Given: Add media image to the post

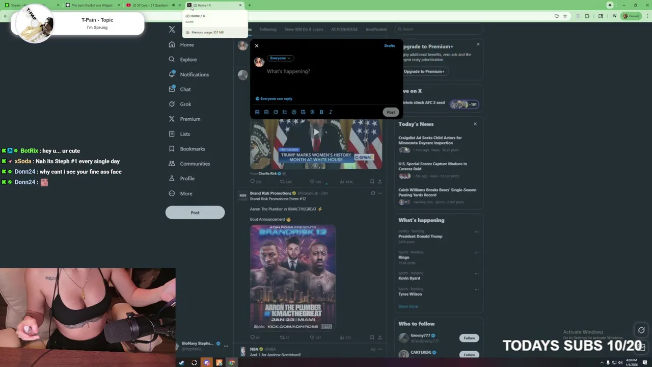Looking at the screenshot, I should [257, 112].
